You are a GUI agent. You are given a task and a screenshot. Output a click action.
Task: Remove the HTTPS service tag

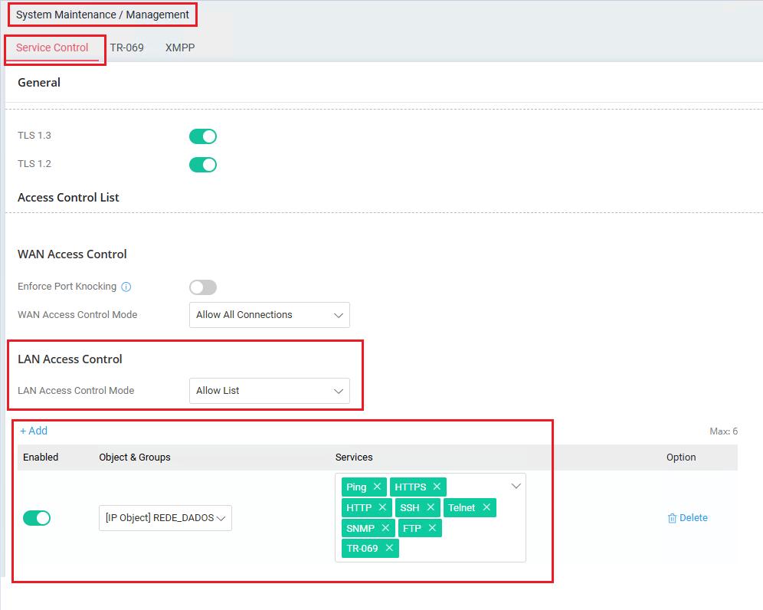click(437, 487)
